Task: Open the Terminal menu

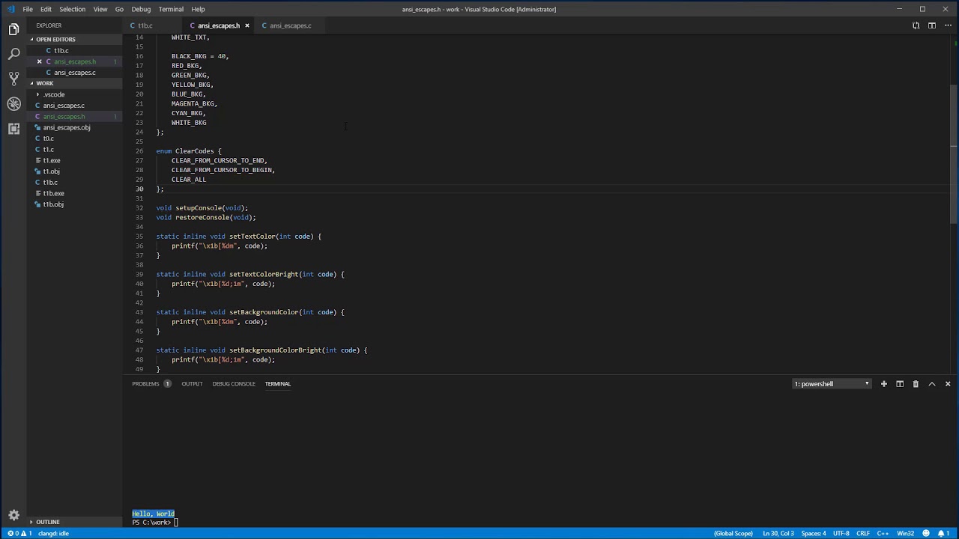Action: click(171, 9)
